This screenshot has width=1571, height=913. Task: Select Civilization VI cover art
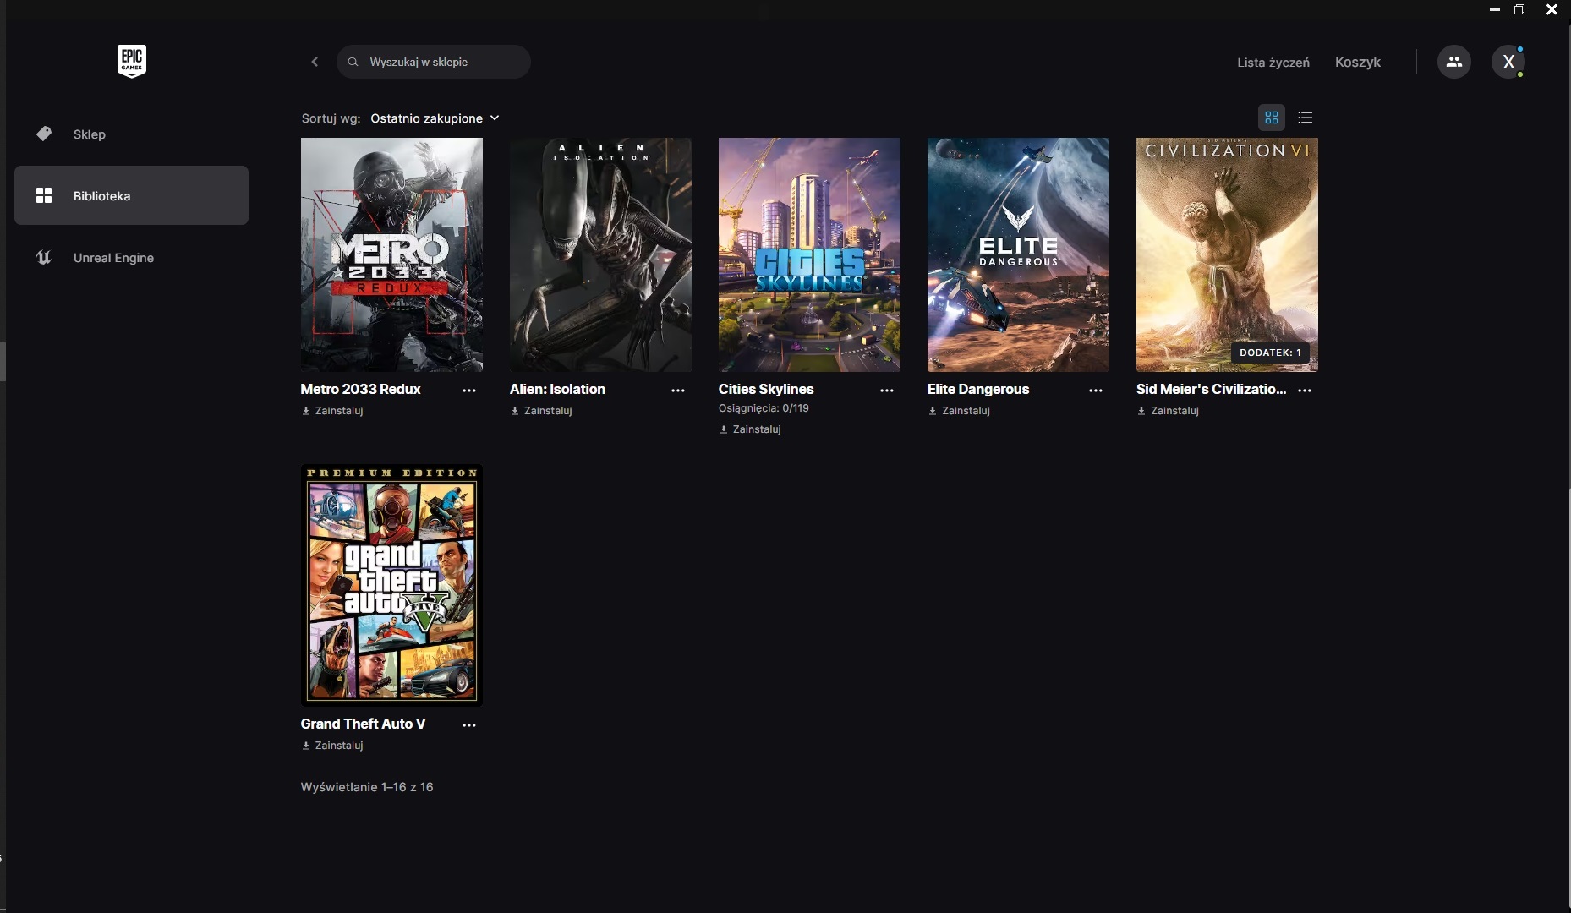click(1227, 254)
